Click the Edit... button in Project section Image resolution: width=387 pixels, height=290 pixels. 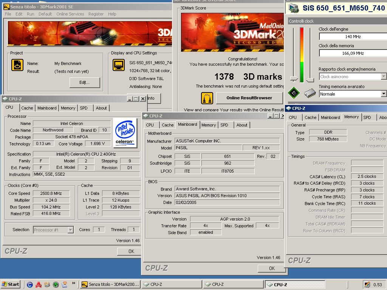tap(85, 82)
